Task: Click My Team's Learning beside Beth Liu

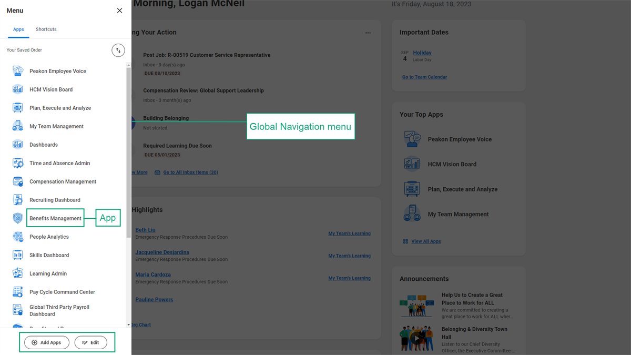Action: coord(349,234)
